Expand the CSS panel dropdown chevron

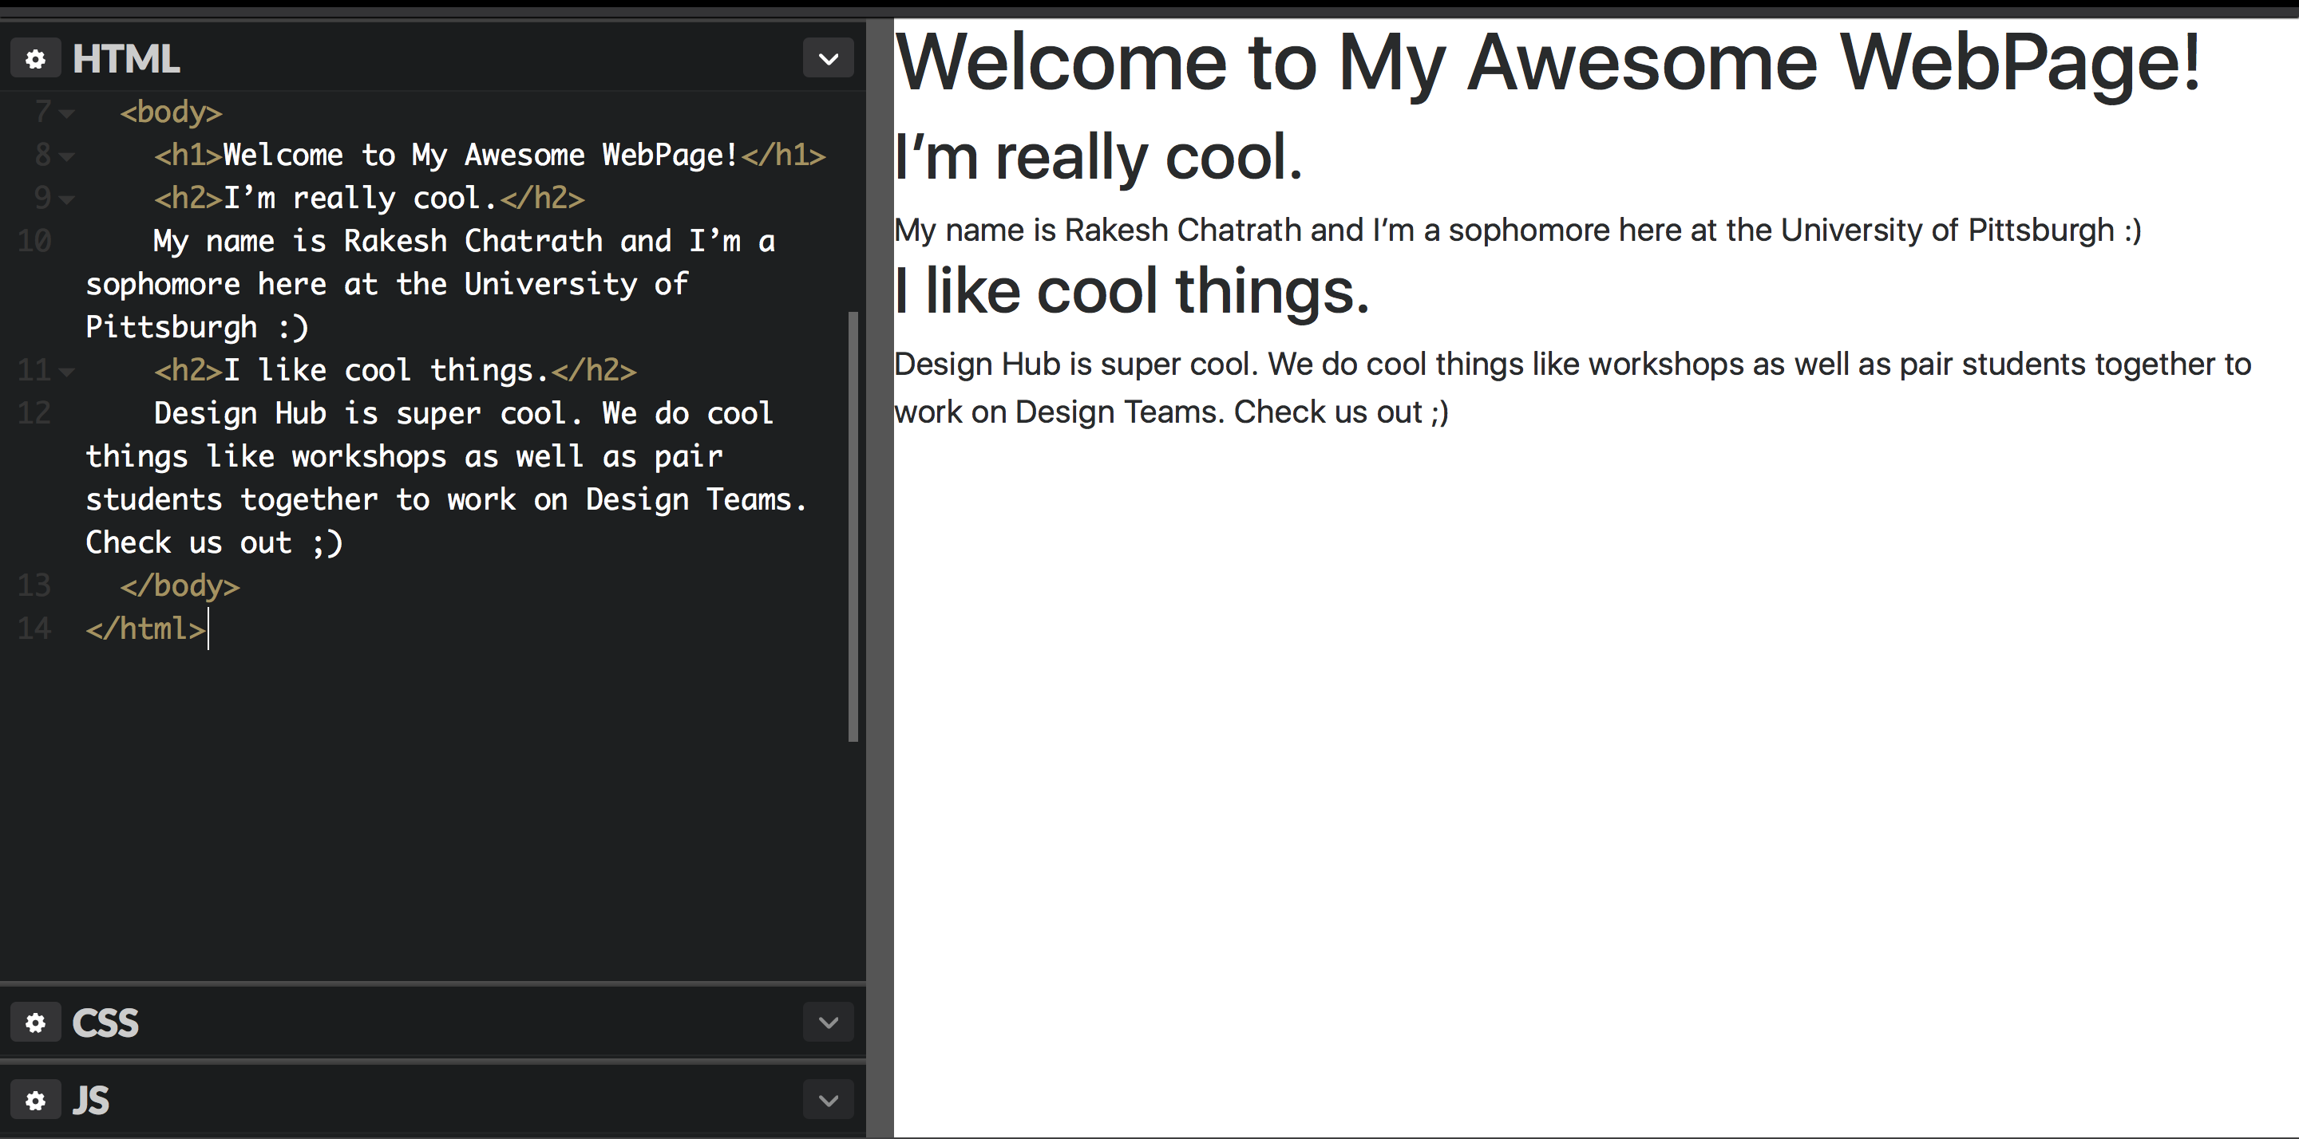[829, 1023]
